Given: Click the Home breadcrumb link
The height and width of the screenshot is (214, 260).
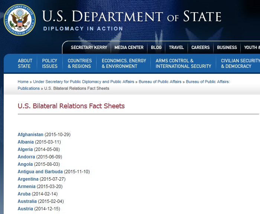Looking at the screenshot, I should click(x=23, y=82).
